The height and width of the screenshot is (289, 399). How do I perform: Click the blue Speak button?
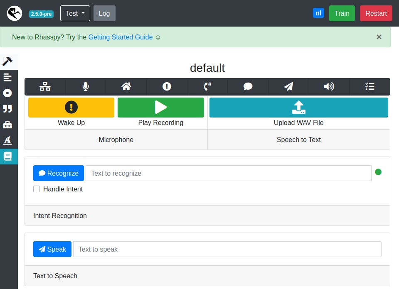52,249
